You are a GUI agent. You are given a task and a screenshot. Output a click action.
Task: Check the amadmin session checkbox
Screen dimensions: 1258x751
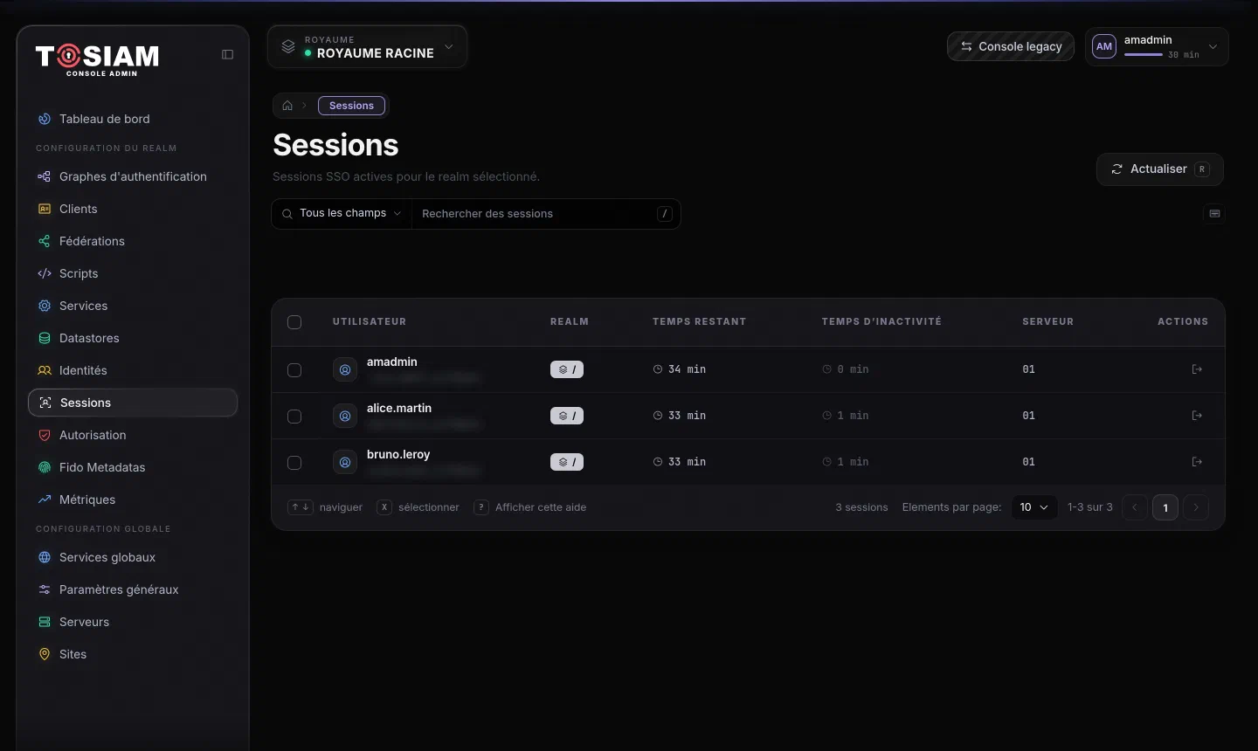click(294, 370)
